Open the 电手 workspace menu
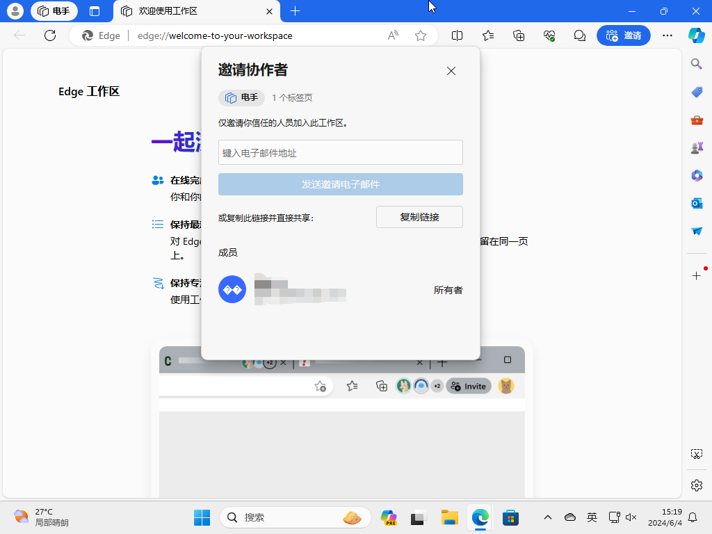The width and height of the screenshot is (712, 534). pyautogui.click(x=54, y=11)
